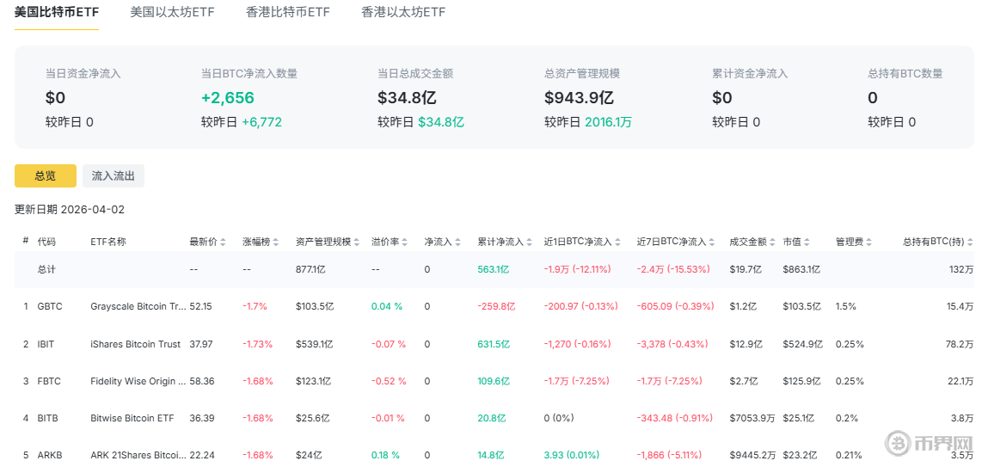Click 更新日期 2026-04-02 text
Viewport: 982px width, 467px height.
click(70, 210)
